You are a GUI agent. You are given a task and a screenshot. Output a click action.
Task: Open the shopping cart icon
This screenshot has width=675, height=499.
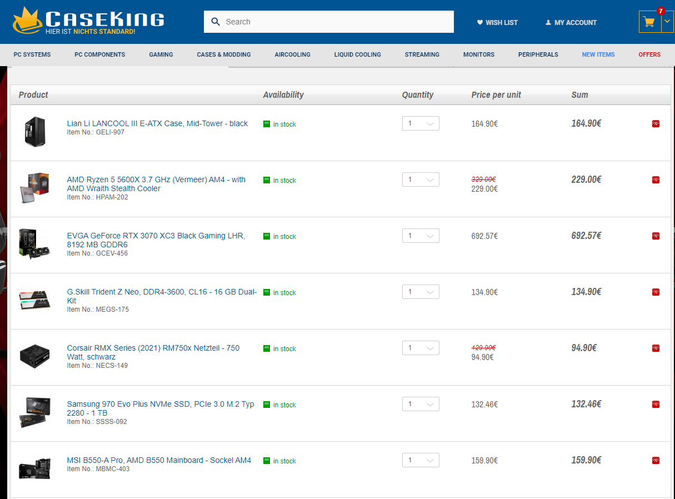(649, 22)
